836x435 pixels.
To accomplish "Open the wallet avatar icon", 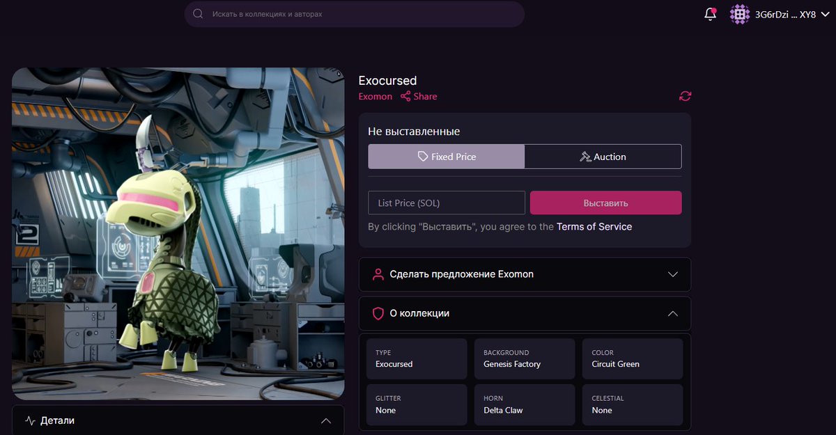I will click(x=740, y=14).
